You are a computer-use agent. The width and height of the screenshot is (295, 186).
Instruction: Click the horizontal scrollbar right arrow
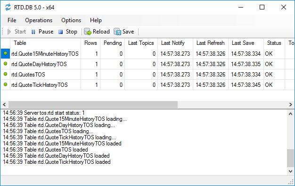pyautogui.click(x=291, y=104)
